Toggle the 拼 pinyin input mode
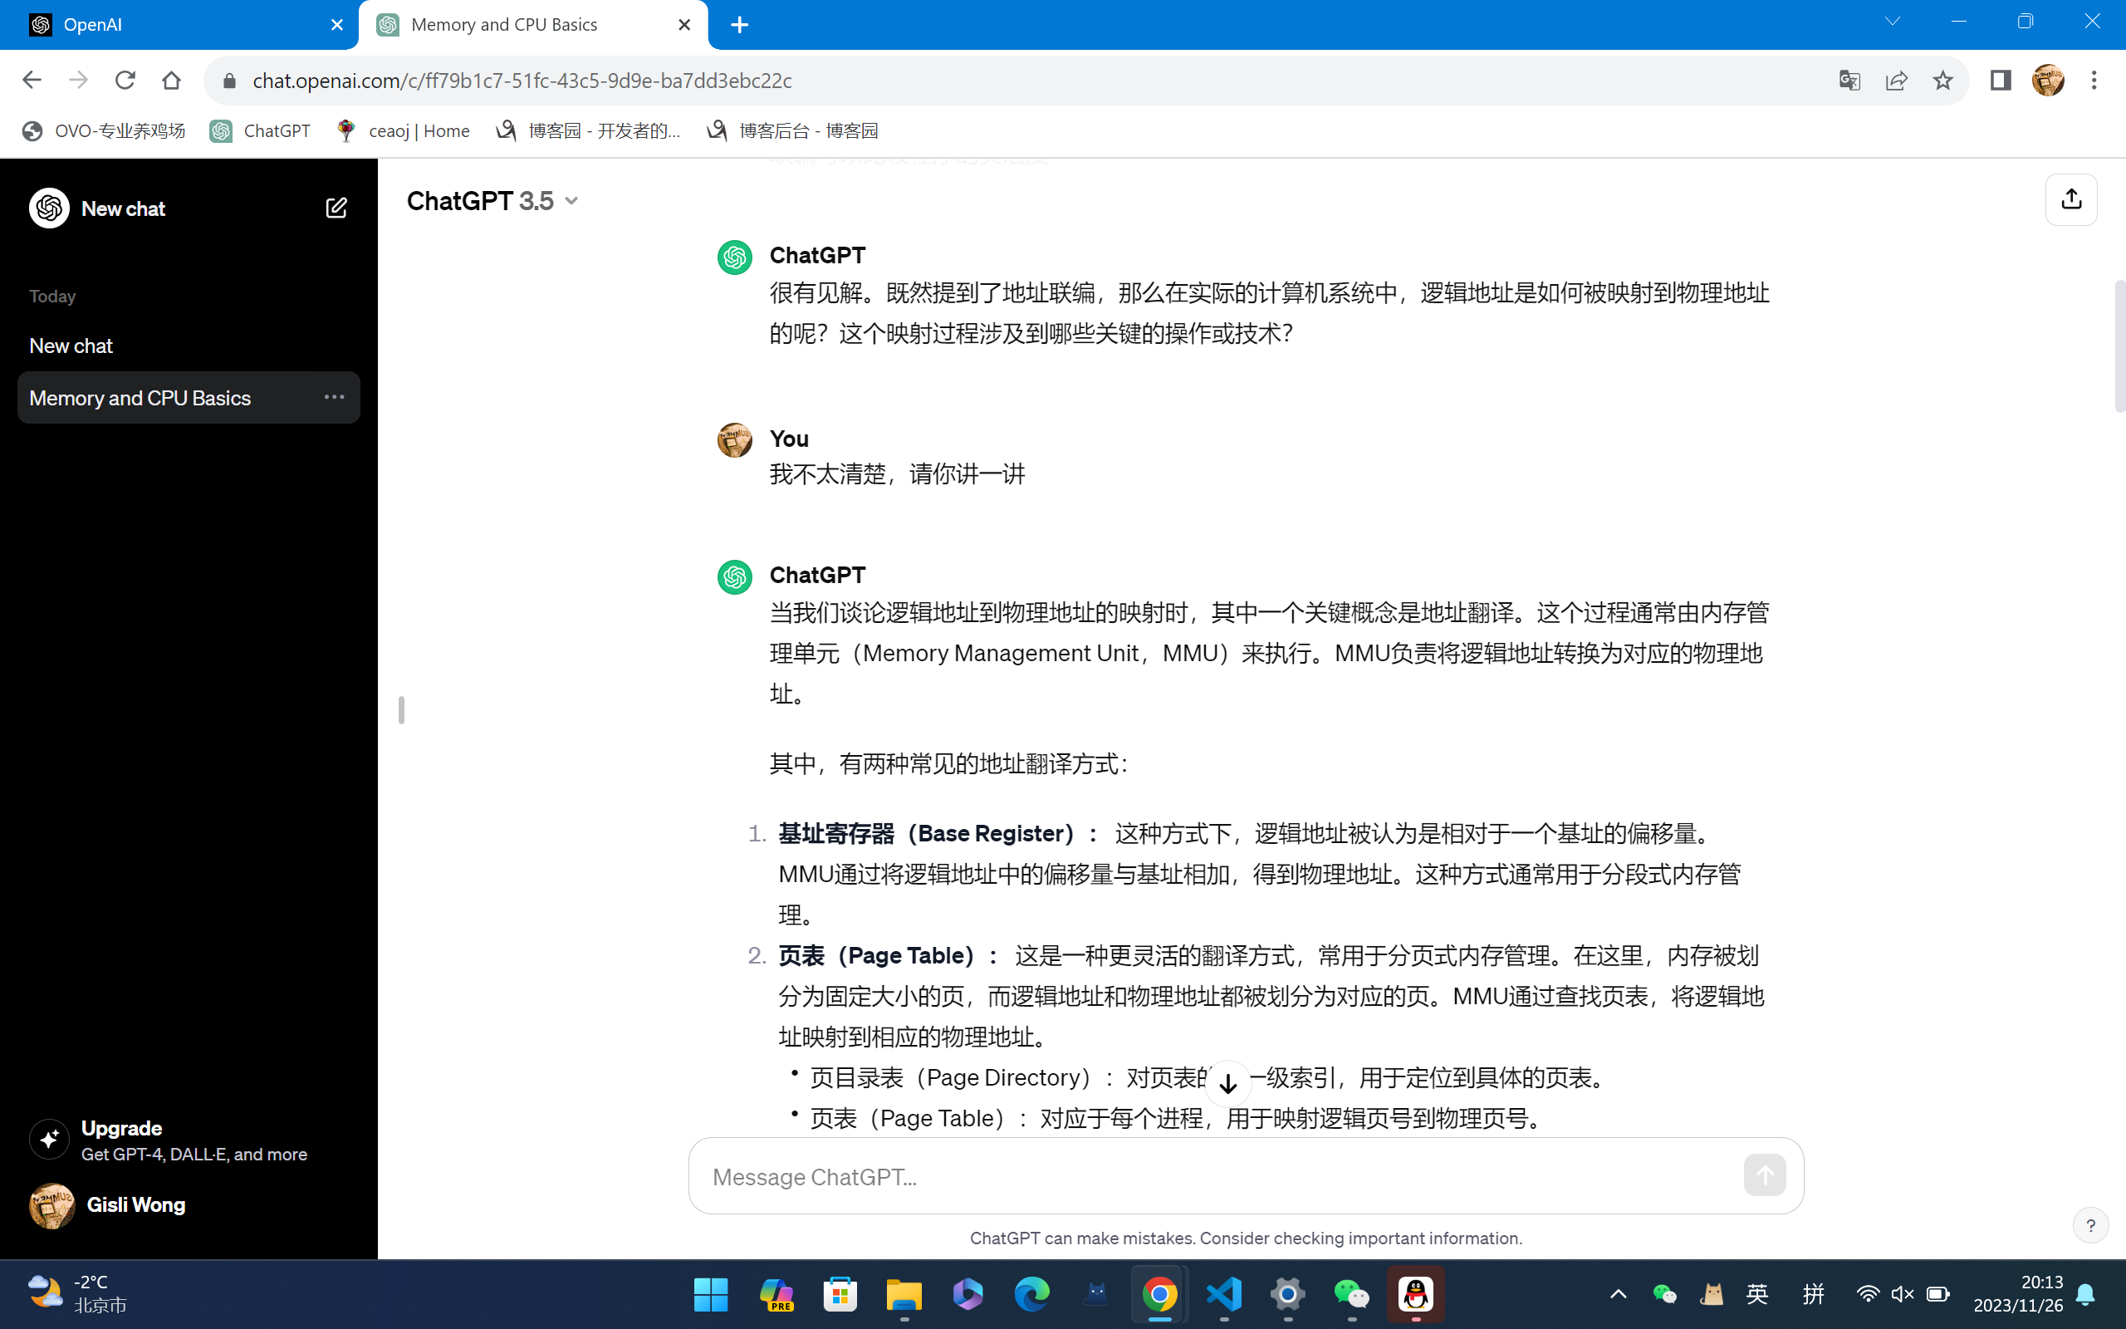2126x1329 pixels. [1813, 1294]
